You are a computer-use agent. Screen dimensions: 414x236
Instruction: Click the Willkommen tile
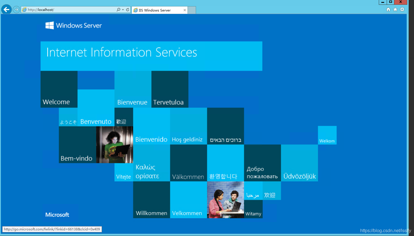click(152, 200)
